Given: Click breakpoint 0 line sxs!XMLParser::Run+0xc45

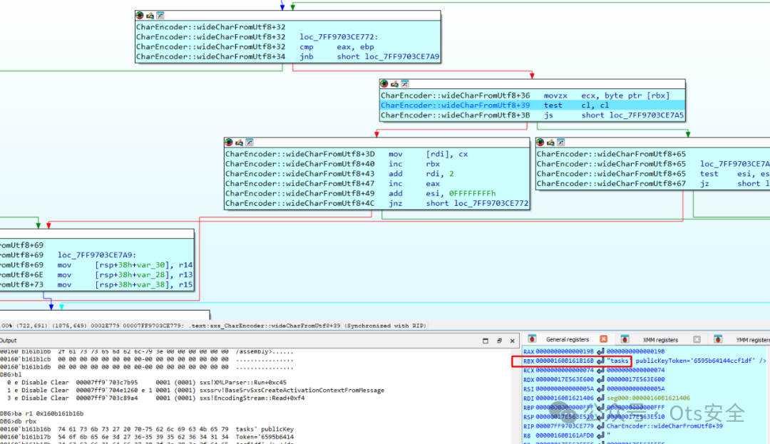Looking at the screenshot, I should click(x=146, y=382).
